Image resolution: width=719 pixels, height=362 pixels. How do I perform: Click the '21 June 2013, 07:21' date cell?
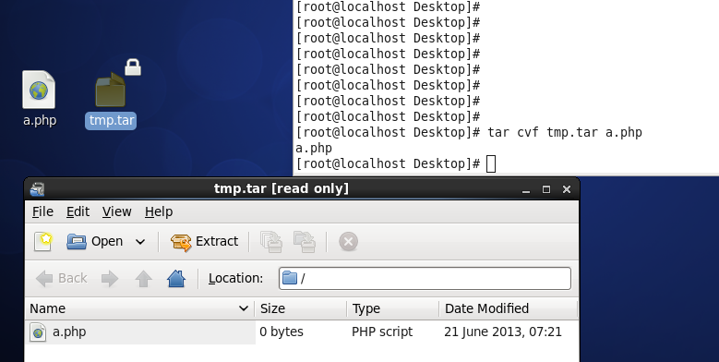503,332
